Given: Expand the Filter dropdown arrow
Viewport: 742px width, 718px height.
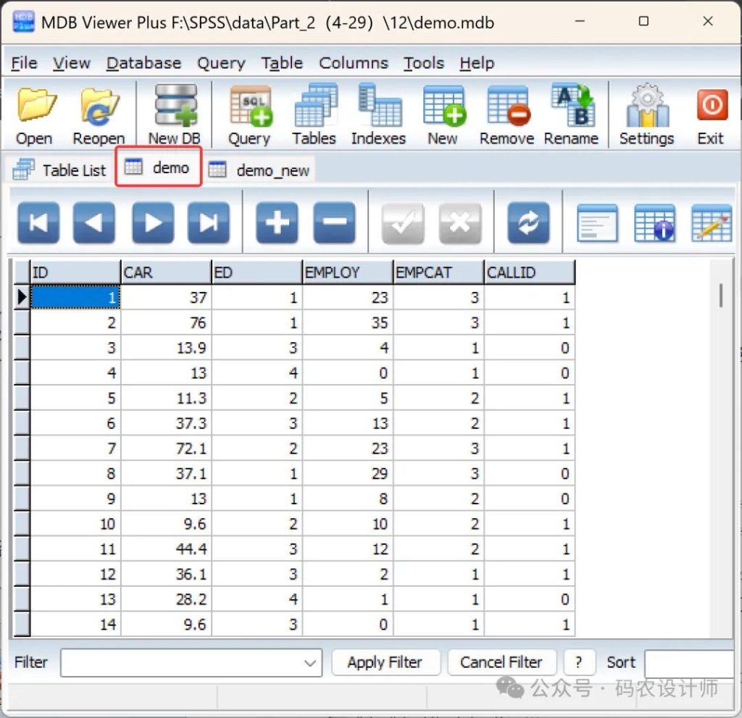Looking at the screenshot, I should click(x=311, y=663).
